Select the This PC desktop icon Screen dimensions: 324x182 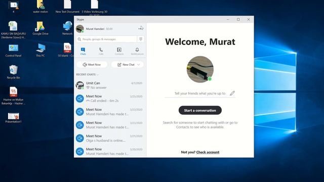[x=40, y=50]
